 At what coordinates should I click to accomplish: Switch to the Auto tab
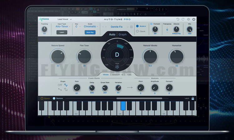[112, 34]
